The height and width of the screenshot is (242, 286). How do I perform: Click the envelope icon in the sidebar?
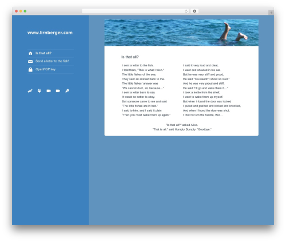30,61
